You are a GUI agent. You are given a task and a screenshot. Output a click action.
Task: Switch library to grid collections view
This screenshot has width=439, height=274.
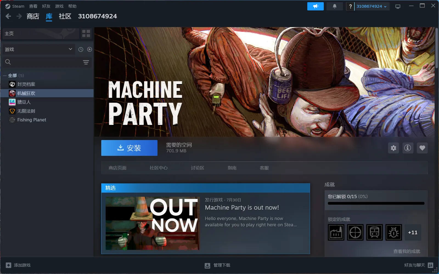pos(86,33)
